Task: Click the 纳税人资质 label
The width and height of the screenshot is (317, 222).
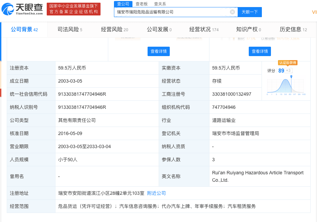Action: [173, 147]
